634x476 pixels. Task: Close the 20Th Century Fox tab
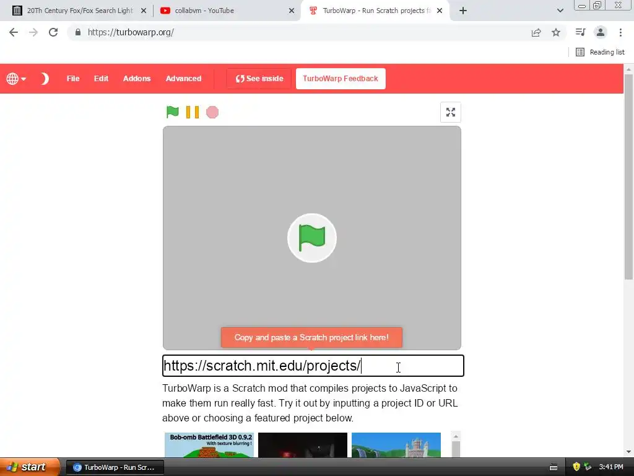coord(144,11)
